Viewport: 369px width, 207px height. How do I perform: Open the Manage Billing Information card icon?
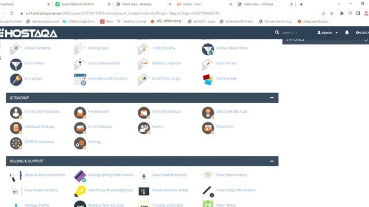[80, 176]
